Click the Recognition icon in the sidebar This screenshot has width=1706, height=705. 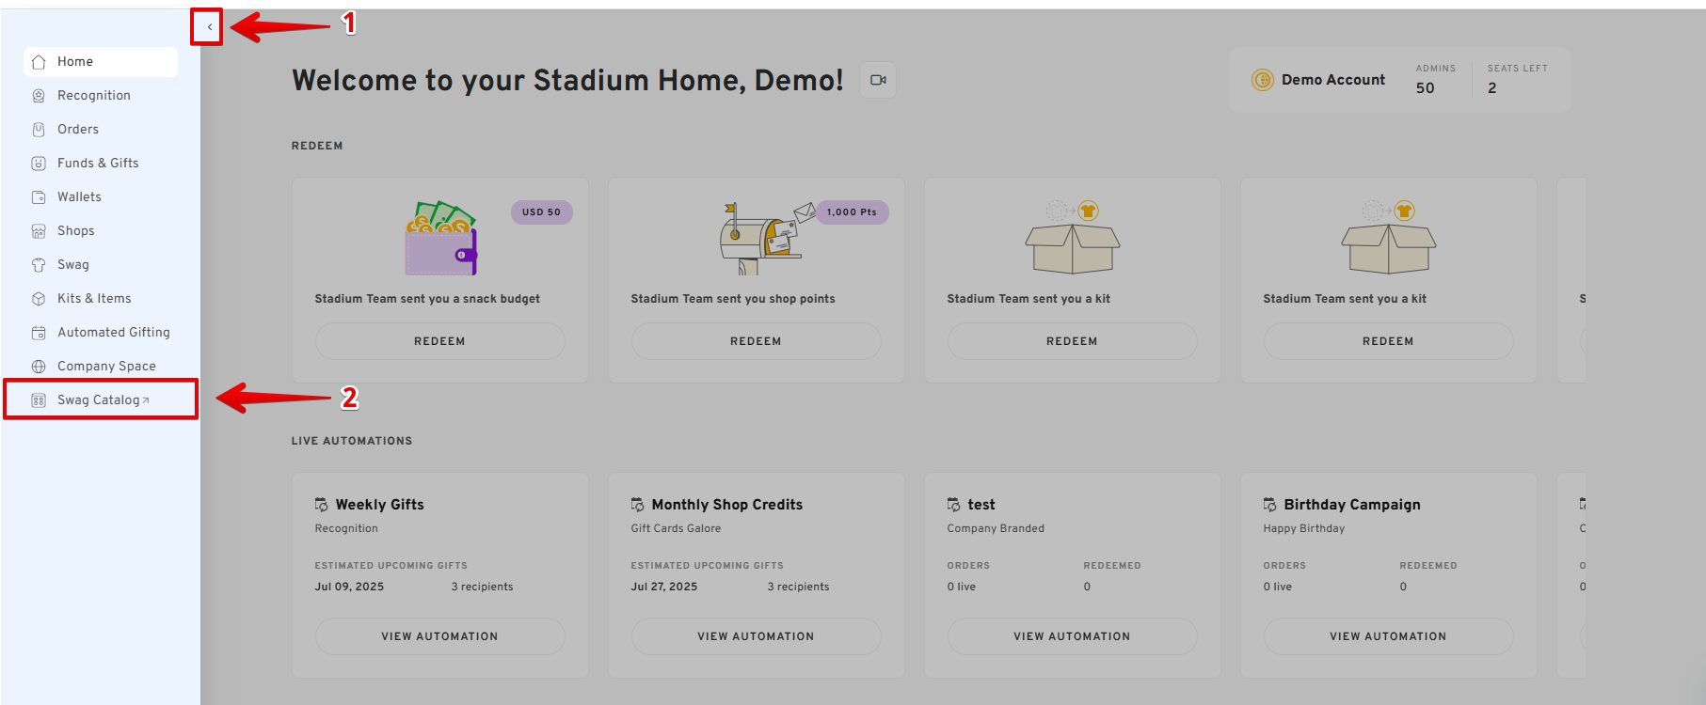(39, 96)
